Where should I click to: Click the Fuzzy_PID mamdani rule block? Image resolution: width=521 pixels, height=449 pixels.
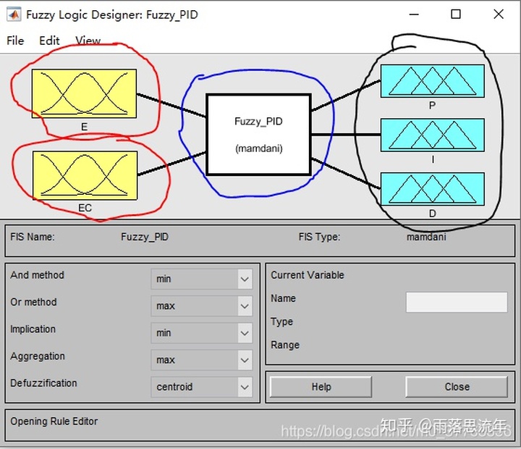coord(258,135)
